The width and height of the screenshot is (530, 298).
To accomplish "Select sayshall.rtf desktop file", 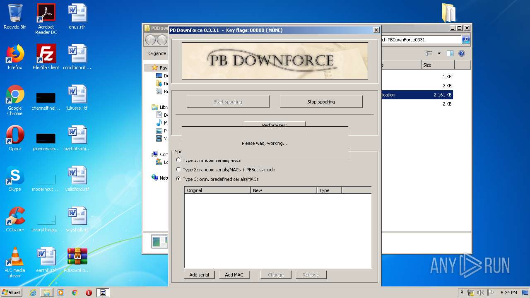I will click(77, 219).
